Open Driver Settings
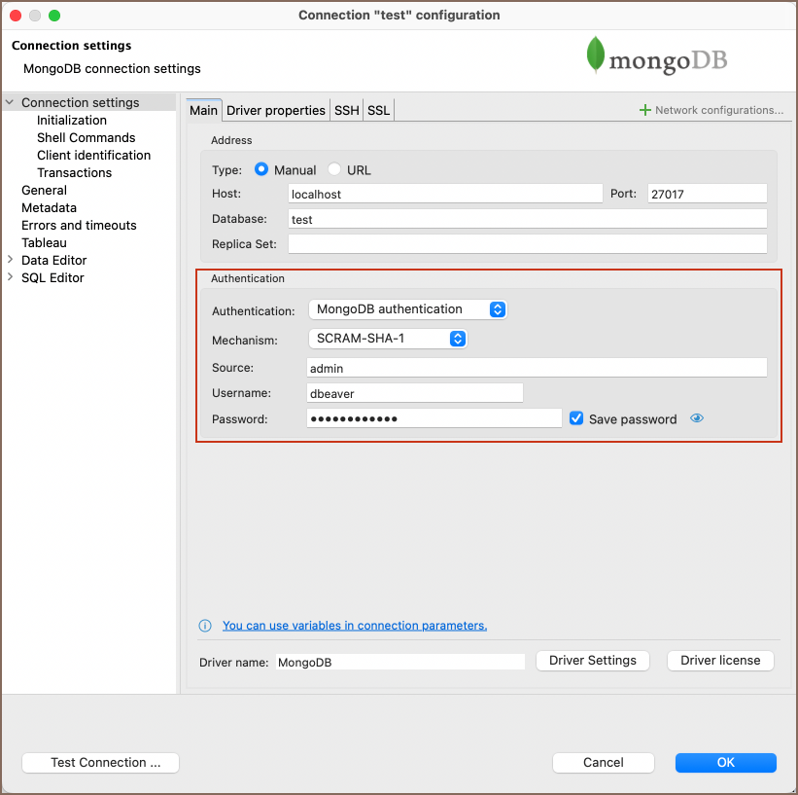This screenshot has width=798, height=795. coord(592,660)
